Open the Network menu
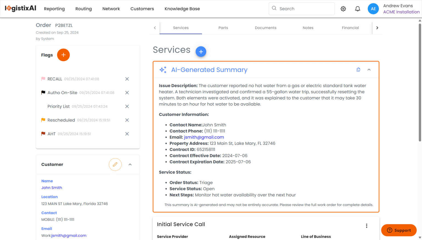The height and width of the screenshot is (240, 422). [x=111, y=9]
